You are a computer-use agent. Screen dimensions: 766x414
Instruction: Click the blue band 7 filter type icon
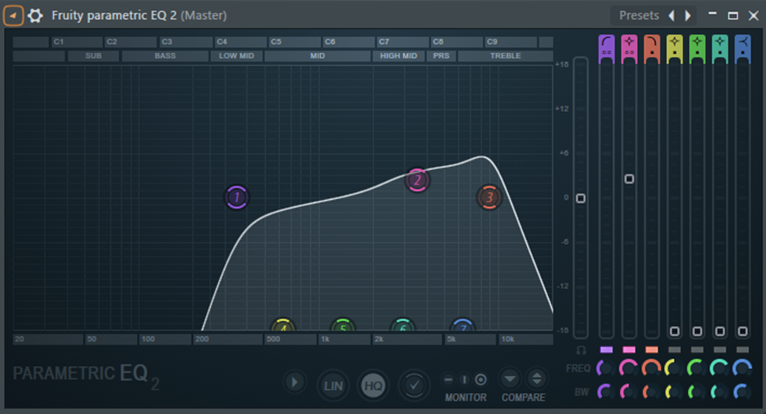tap(742, 46)
